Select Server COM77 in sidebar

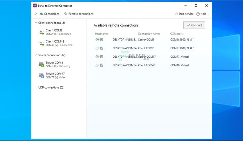coord(59,75)
